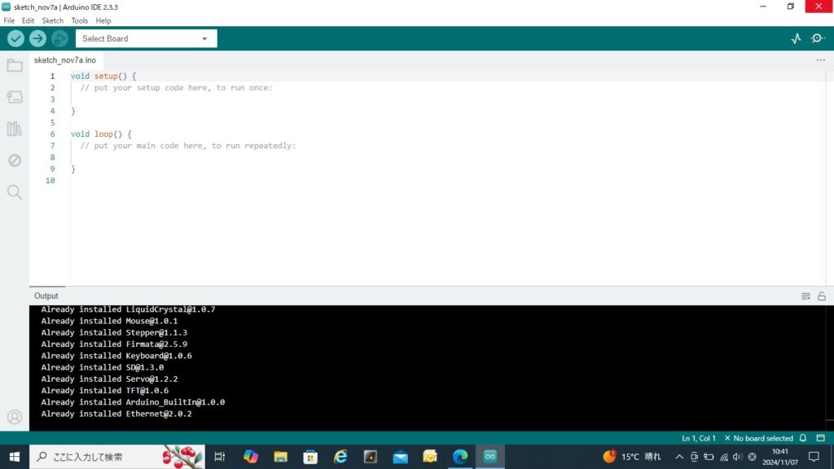Click the Mouse@1.0.1 output line
Viewport: 834px width, 469px height.
tap(110, 321)
